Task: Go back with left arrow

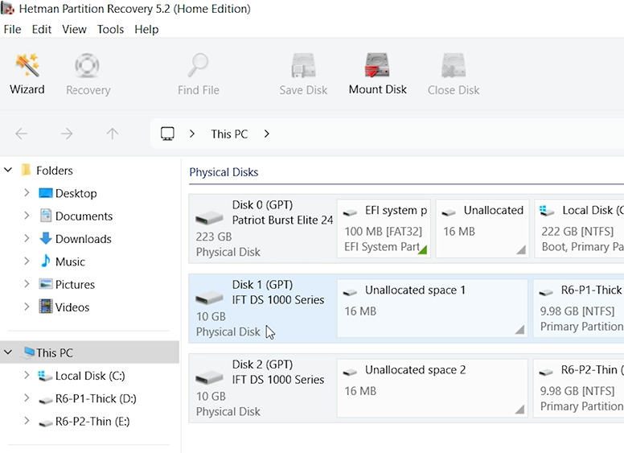Action: pos(21,134)
